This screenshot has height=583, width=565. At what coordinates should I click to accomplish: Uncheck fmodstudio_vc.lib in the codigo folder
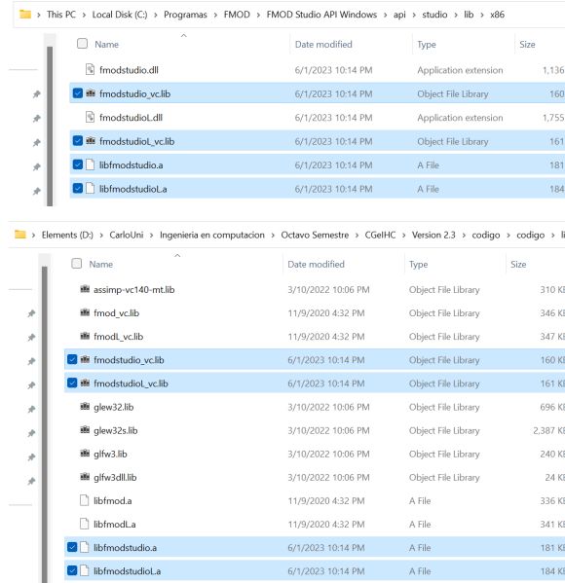pos(72,359)
